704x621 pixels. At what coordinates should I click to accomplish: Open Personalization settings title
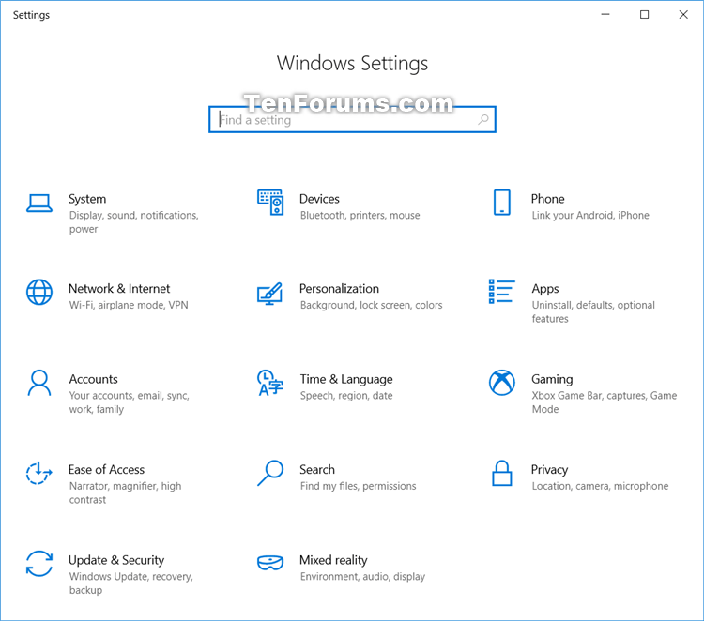pyautogui.click(x=340, y=289)
